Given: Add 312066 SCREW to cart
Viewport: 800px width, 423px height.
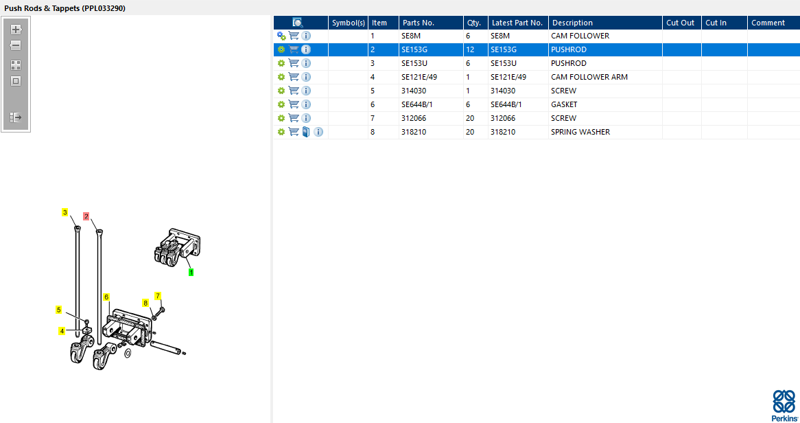Looking at the screenshot, I should [294, 118].
